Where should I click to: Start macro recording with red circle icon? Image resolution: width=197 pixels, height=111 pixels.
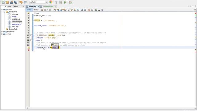pos(89,10)
